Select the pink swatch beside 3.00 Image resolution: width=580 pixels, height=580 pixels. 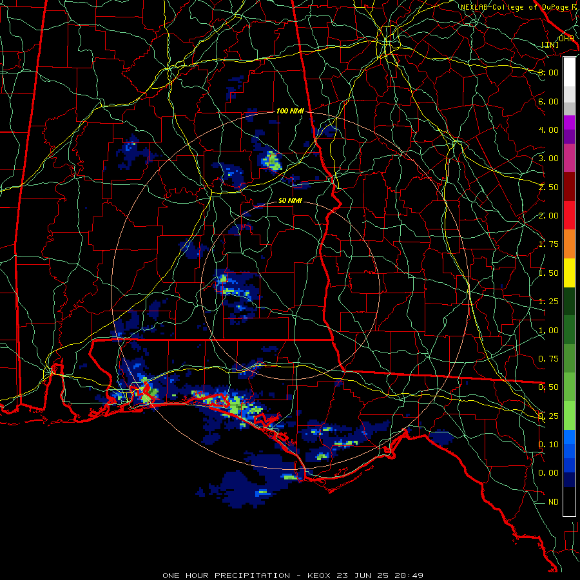pyautogui.click(x=569, y=159)
